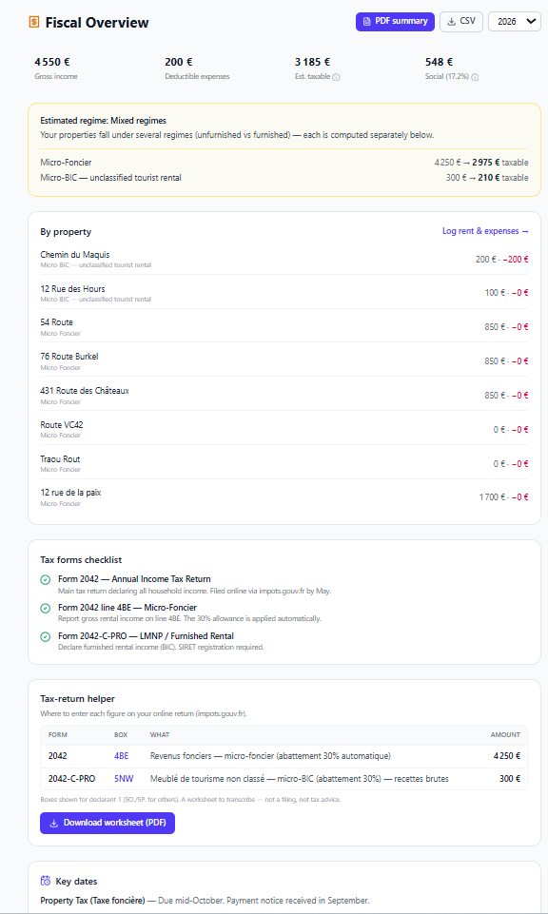Click the info icon beside Est. taxable

tap(337, 77)
